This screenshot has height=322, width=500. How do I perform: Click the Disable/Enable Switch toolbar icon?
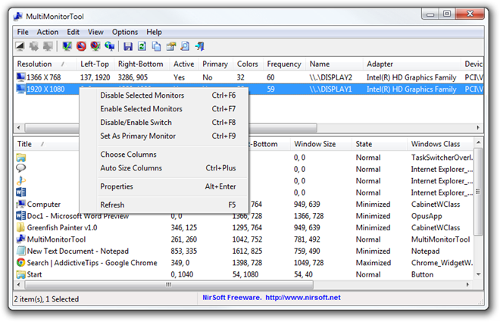point(95,46)
